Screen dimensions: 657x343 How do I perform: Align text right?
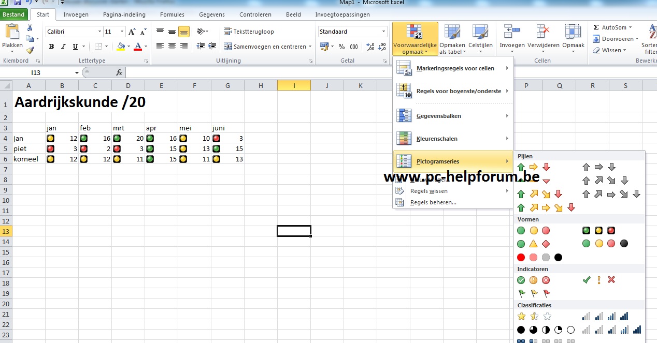184,47
